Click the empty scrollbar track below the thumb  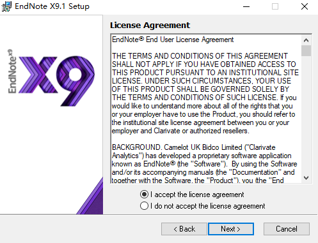point(306,115)
